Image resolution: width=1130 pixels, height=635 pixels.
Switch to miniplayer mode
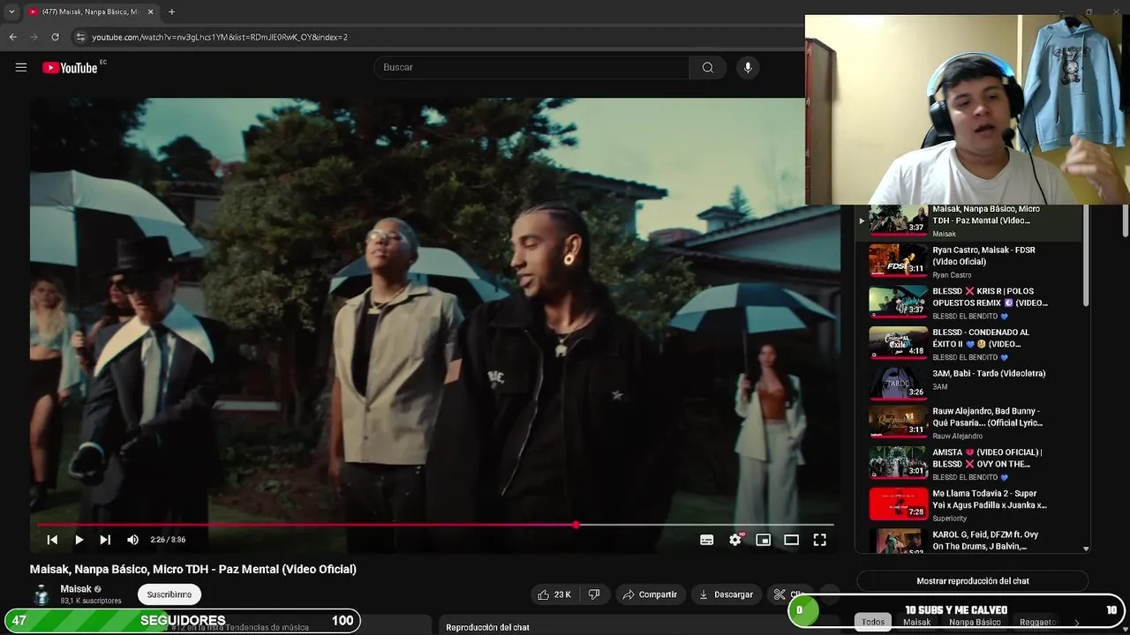[x=764, y=540]
